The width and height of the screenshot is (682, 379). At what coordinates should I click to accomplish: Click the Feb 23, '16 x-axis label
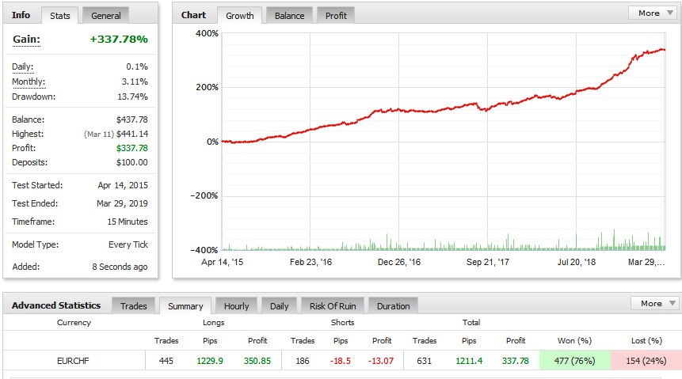tap(311, 262)
